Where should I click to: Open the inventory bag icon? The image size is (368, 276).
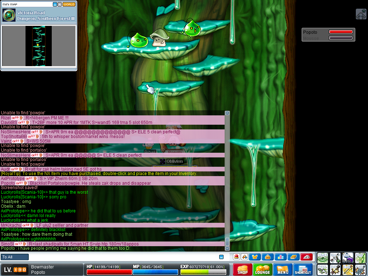click(267, 257)
